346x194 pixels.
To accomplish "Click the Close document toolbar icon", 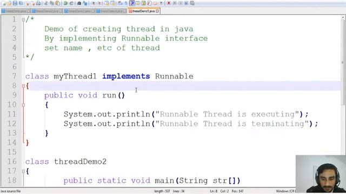I will 27,3.
